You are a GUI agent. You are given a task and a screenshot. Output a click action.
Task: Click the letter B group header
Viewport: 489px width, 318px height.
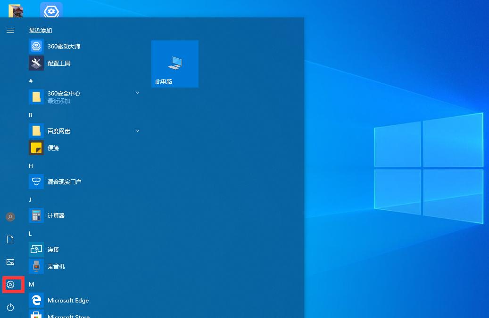click(x=31, y=115)
